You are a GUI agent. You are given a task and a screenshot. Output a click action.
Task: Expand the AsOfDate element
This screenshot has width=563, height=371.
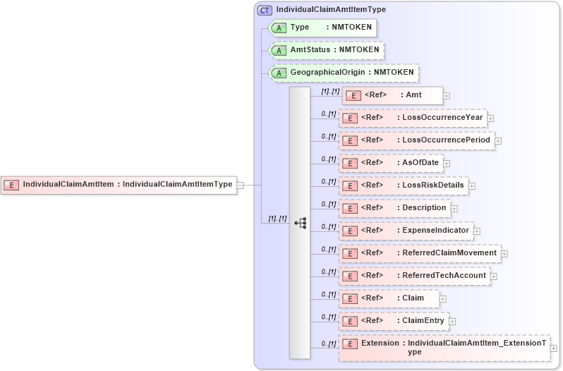(447, 164)
